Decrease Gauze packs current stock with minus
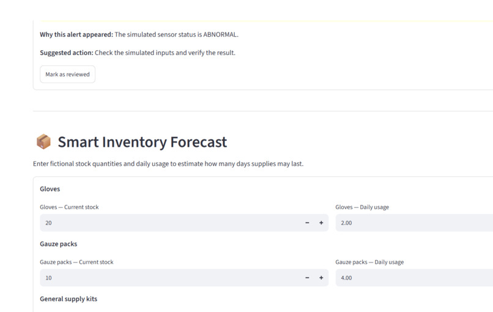Image resolution: width=493 pixels, height=312 pixels. click(307, 278)
